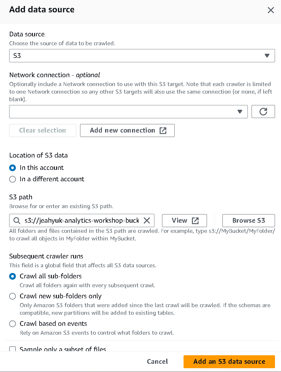Clear the S3 path with the X icon
Image resolution: width=281 pixels, height=372 pixels.
[147, 221]
